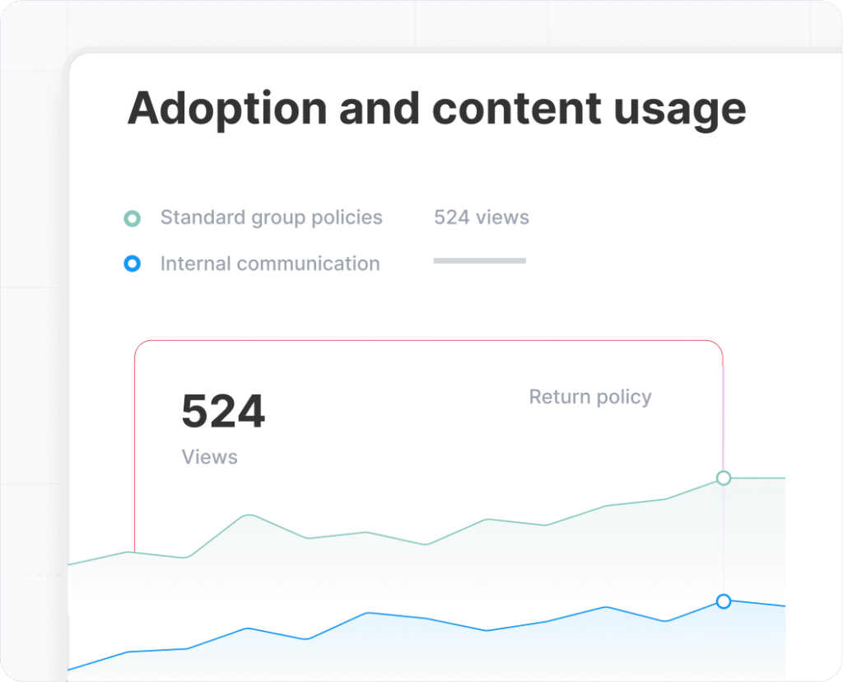Click blue line segment right of blue marker
This screenshot has height=682, width=843.
tap(756, 604)
